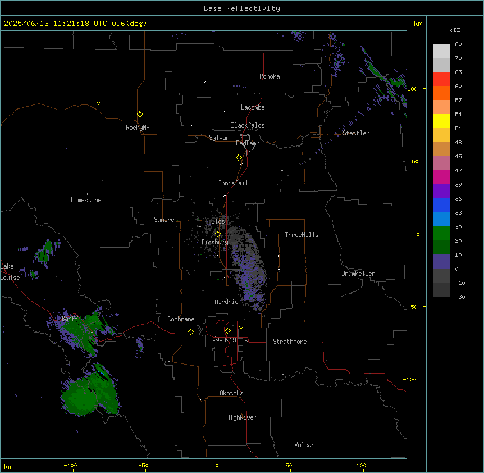Select the Okotoks label
The width and height of the screenshot is (484, 473).
pos(231,393)
